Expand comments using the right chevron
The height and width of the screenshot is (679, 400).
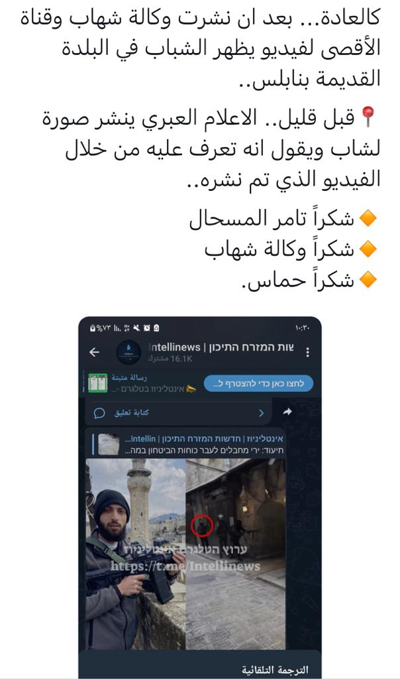point(261,412)
